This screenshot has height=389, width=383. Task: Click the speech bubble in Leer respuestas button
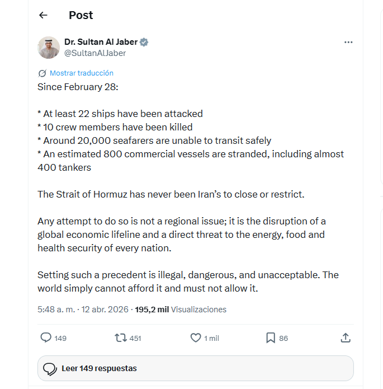pyautogui.click(x=50, y=368)
